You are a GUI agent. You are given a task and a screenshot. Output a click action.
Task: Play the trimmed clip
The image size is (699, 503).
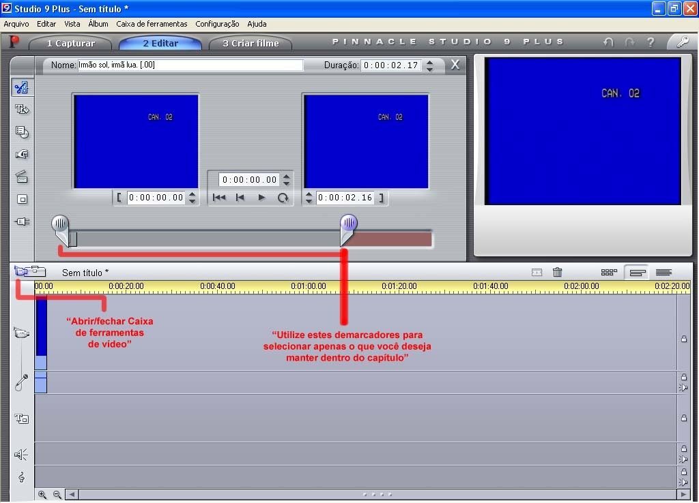click(x=261, y=197)
